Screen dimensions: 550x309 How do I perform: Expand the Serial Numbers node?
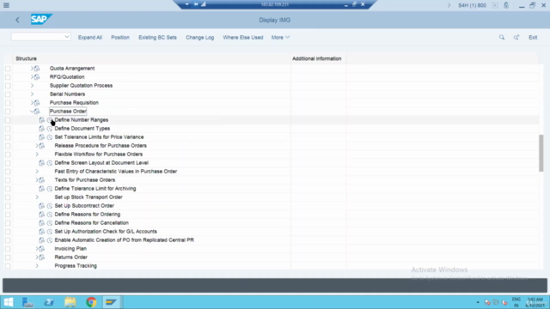point(32,94)
